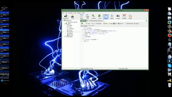The image size is (172, 97).
Task: Switch to the Objects tab
Action: coord(83,21)
